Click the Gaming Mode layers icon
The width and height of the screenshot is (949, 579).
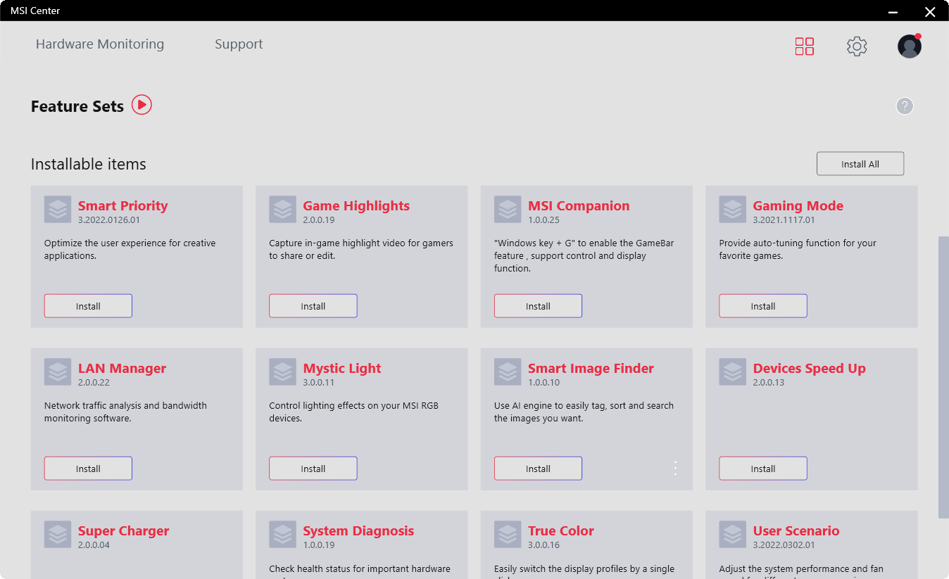732,210
